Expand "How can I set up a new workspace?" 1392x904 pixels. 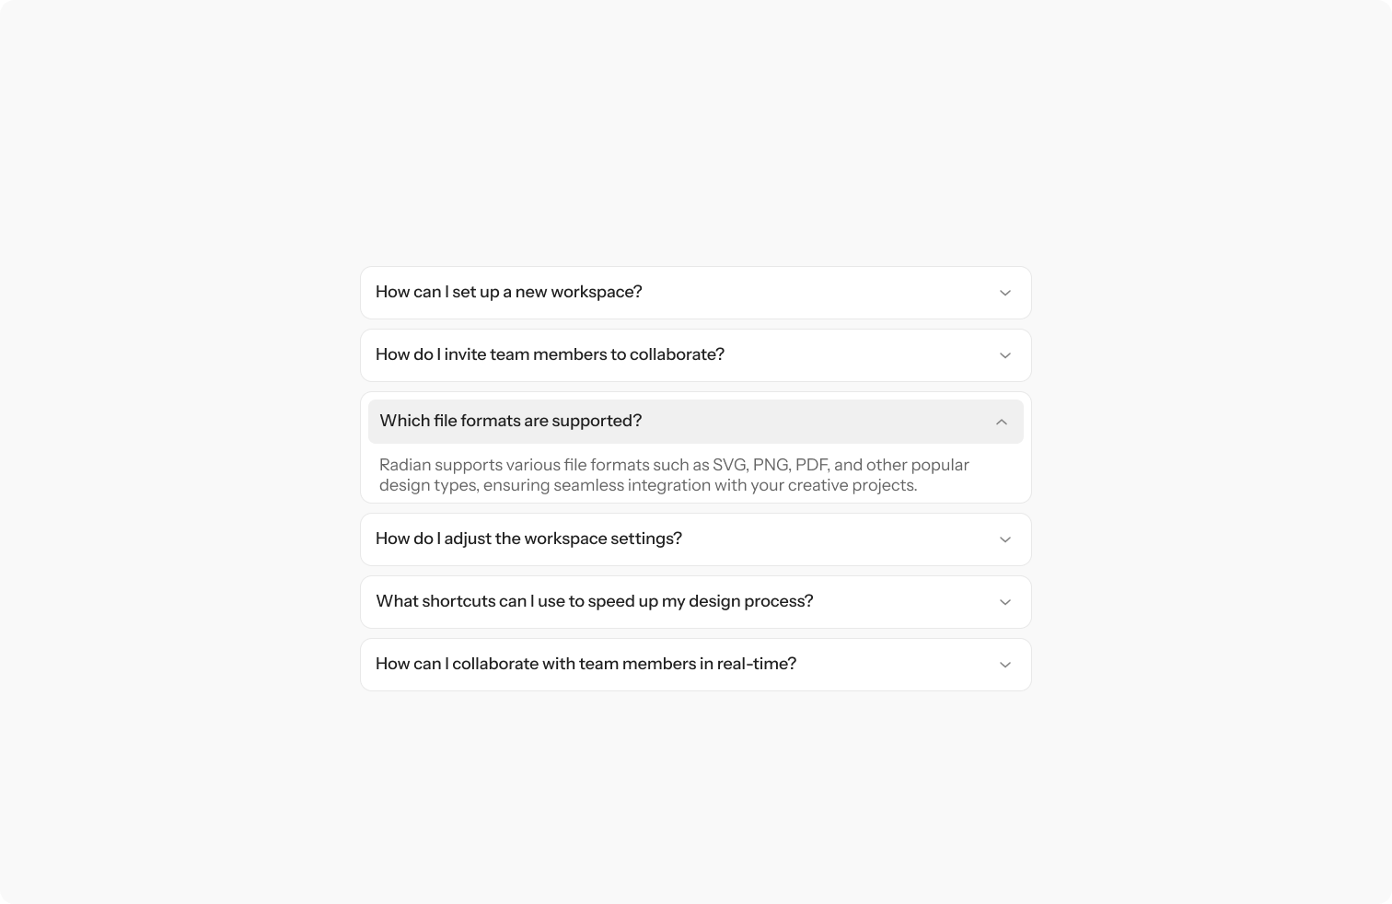coord(509,292)
